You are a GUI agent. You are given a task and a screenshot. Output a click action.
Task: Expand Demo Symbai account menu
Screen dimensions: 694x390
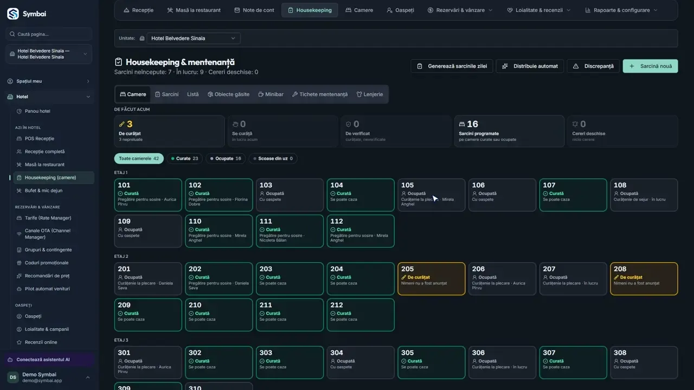click(x=49, y=378)
